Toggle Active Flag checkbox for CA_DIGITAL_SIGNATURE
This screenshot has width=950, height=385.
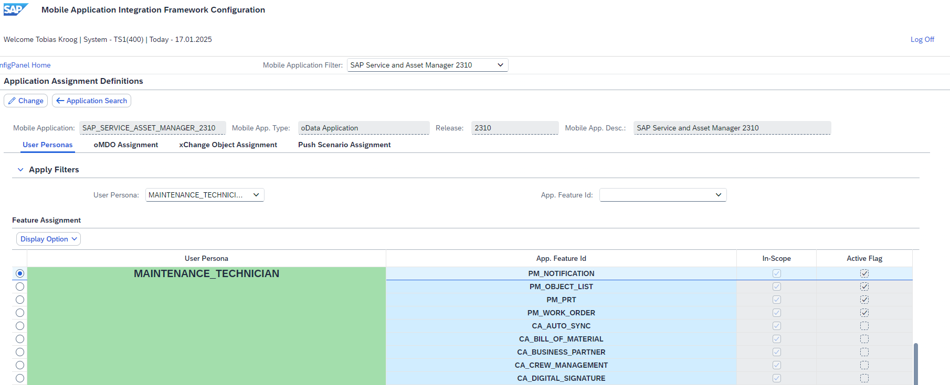[864, 378]
